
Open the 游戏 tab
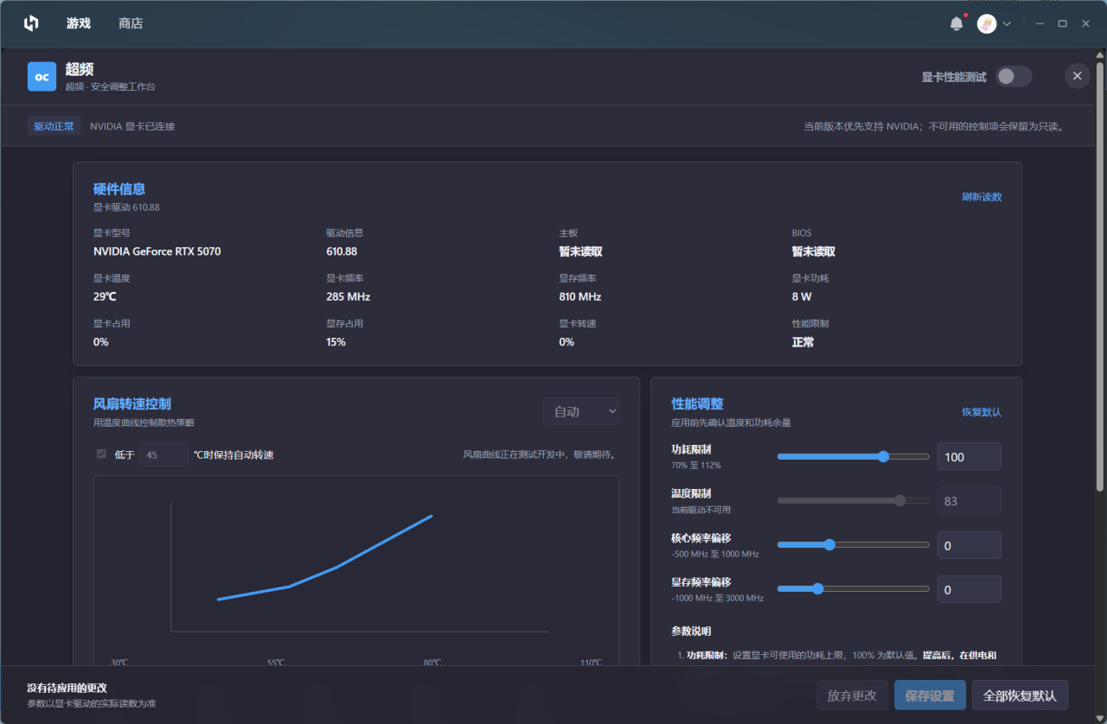pos(79,23)
